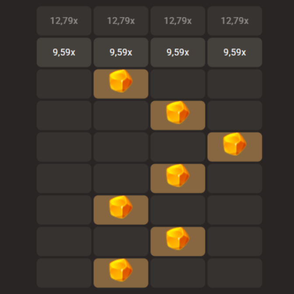Click the topmost gold nugget tile

pyautogui.click(x=121, y=84)
